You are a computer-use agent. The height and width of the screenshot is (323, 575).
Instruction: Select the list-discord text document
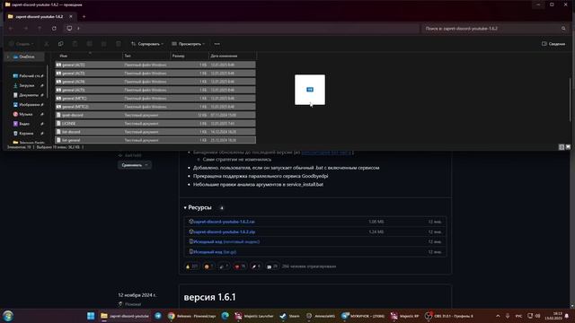[x=155, y=132]
